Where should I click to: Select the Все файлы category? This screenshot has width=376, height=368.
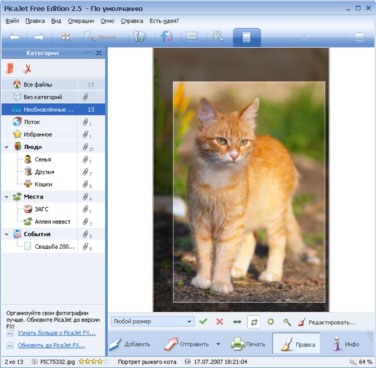point(53,85)
